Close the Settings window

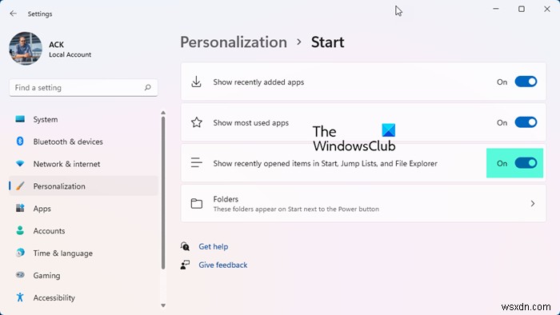tap(547, 9)
